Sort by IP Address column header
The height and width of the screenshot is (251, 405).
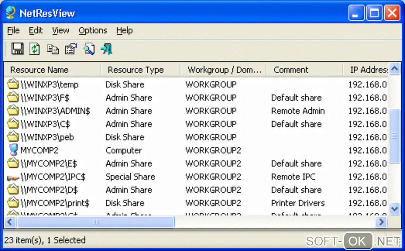pos(366,70)
